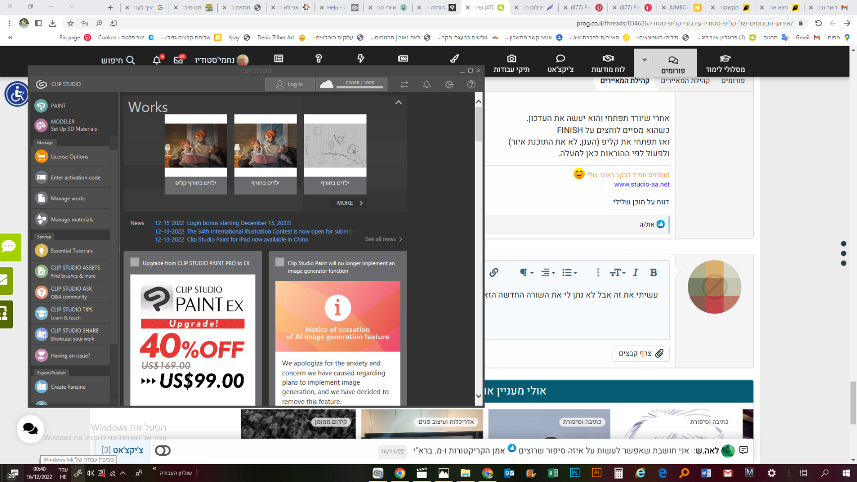Tick the Upgrade from PAINT PRO to EX checkbox
The image size is (857, 482).
(135, 262)
